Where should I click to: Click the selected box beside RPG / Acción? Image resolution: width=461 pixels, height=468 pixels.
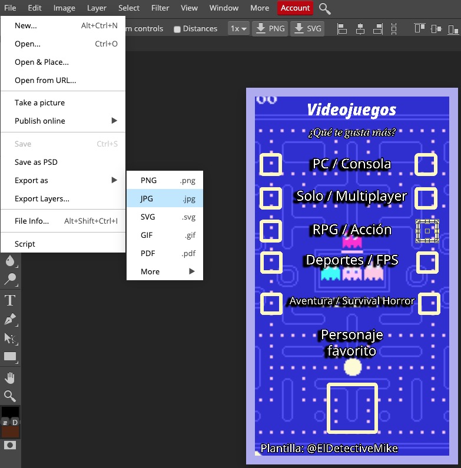coord(427,231)
